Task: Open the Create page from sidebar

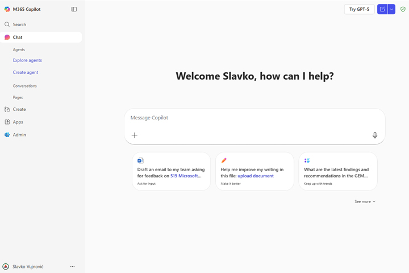Action: point(19,109)
